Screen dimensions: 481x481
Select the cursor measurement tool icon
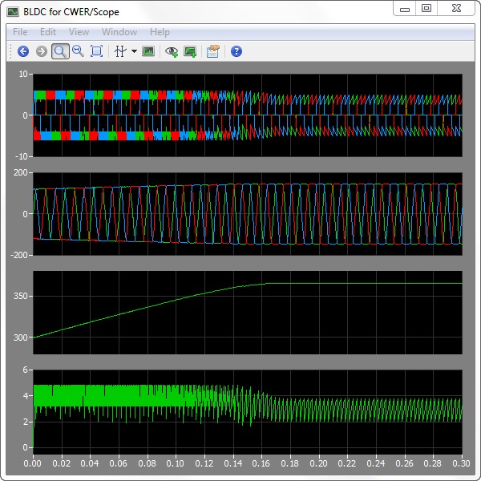(120, 51)
